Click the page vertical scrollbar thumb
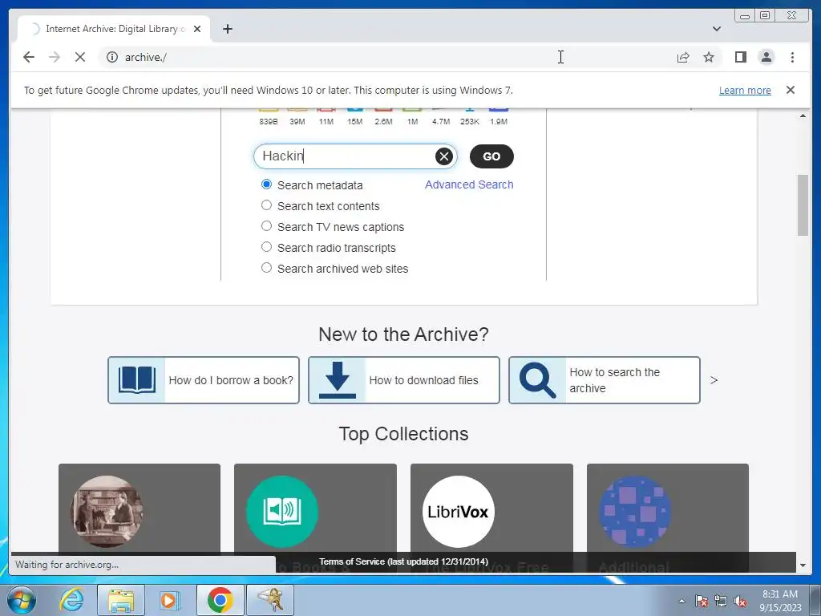 coord(803,205)
